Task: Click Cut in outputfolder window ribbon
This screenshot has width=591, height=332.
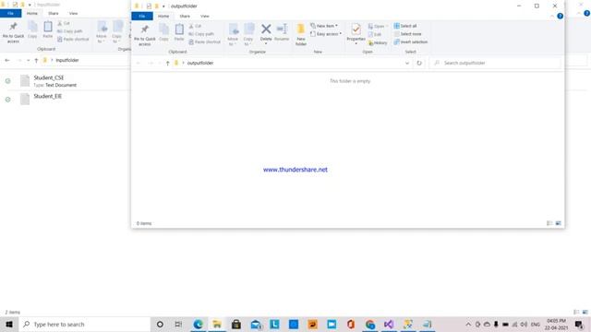Action: 195,26
